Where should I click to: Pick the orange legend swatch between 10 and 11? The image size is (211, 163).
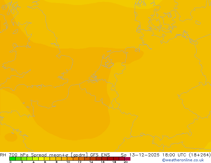click(x=70, y=159)
